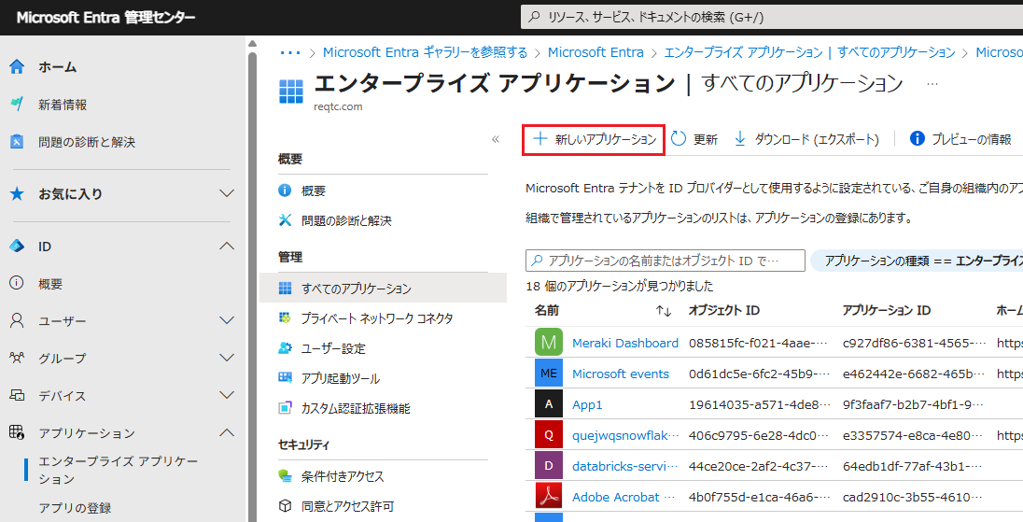Click the オブジェクト ID column header
Screen dimensions: 1023x522
[724, 311]
